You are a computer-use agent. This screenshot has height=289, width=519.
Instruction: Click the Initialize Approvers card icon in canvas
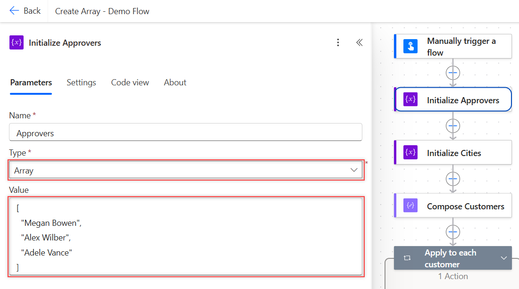pyautogui.click(x=410, y=99)
